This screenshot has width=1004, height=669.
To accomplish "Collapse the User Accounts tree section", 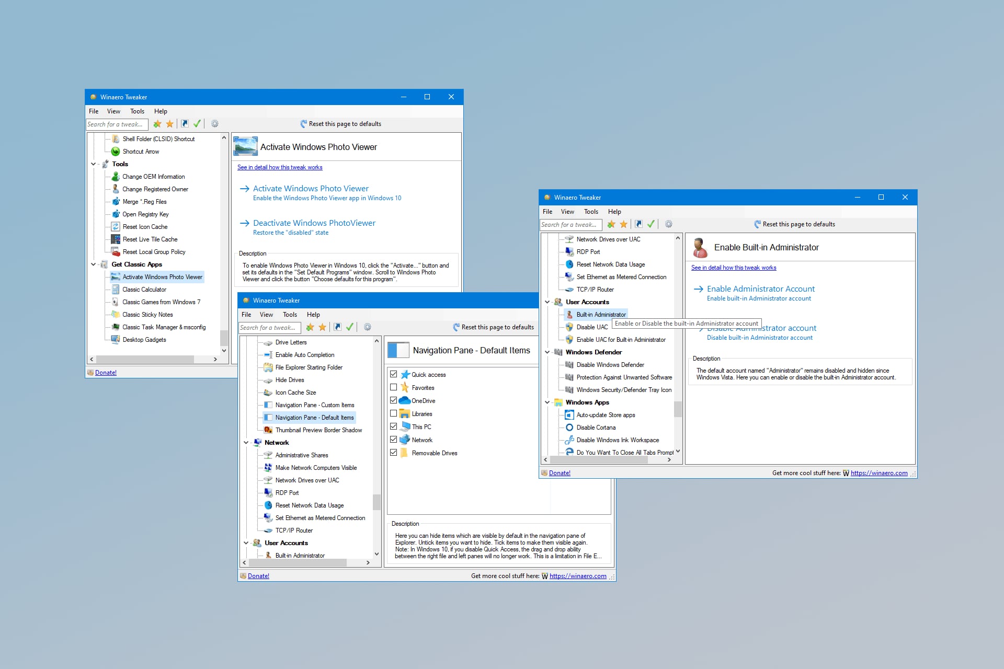I will (547, 302).
